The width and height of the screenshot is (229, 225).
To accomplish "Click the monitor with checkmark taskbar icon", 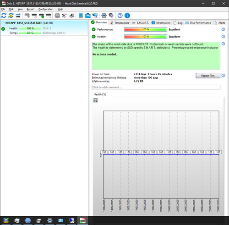I will click(72, 220).
